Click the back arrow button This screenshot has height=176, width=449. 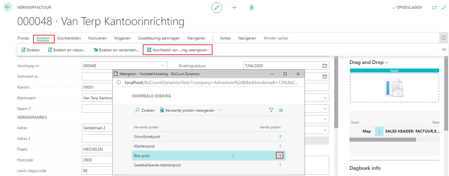tap(8, 7)
